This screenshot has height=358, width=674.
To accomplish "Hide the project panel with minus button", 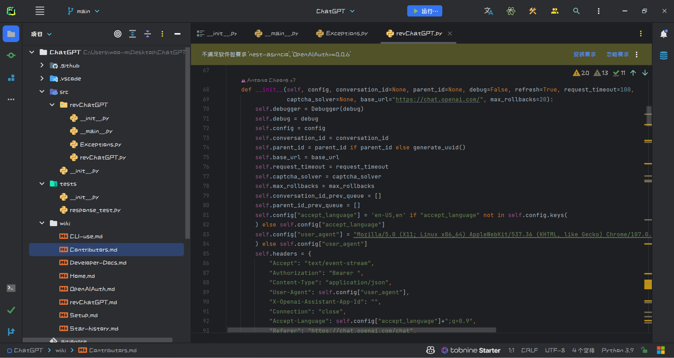I will click(x=177, y=34).
